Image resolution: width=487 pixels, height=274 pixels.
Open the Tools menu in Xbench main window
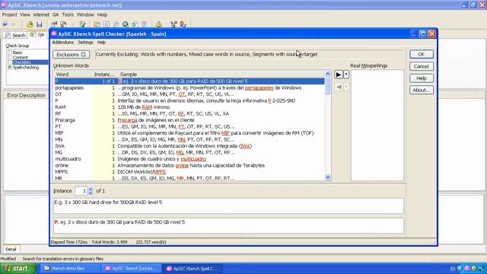pos(68,14)
